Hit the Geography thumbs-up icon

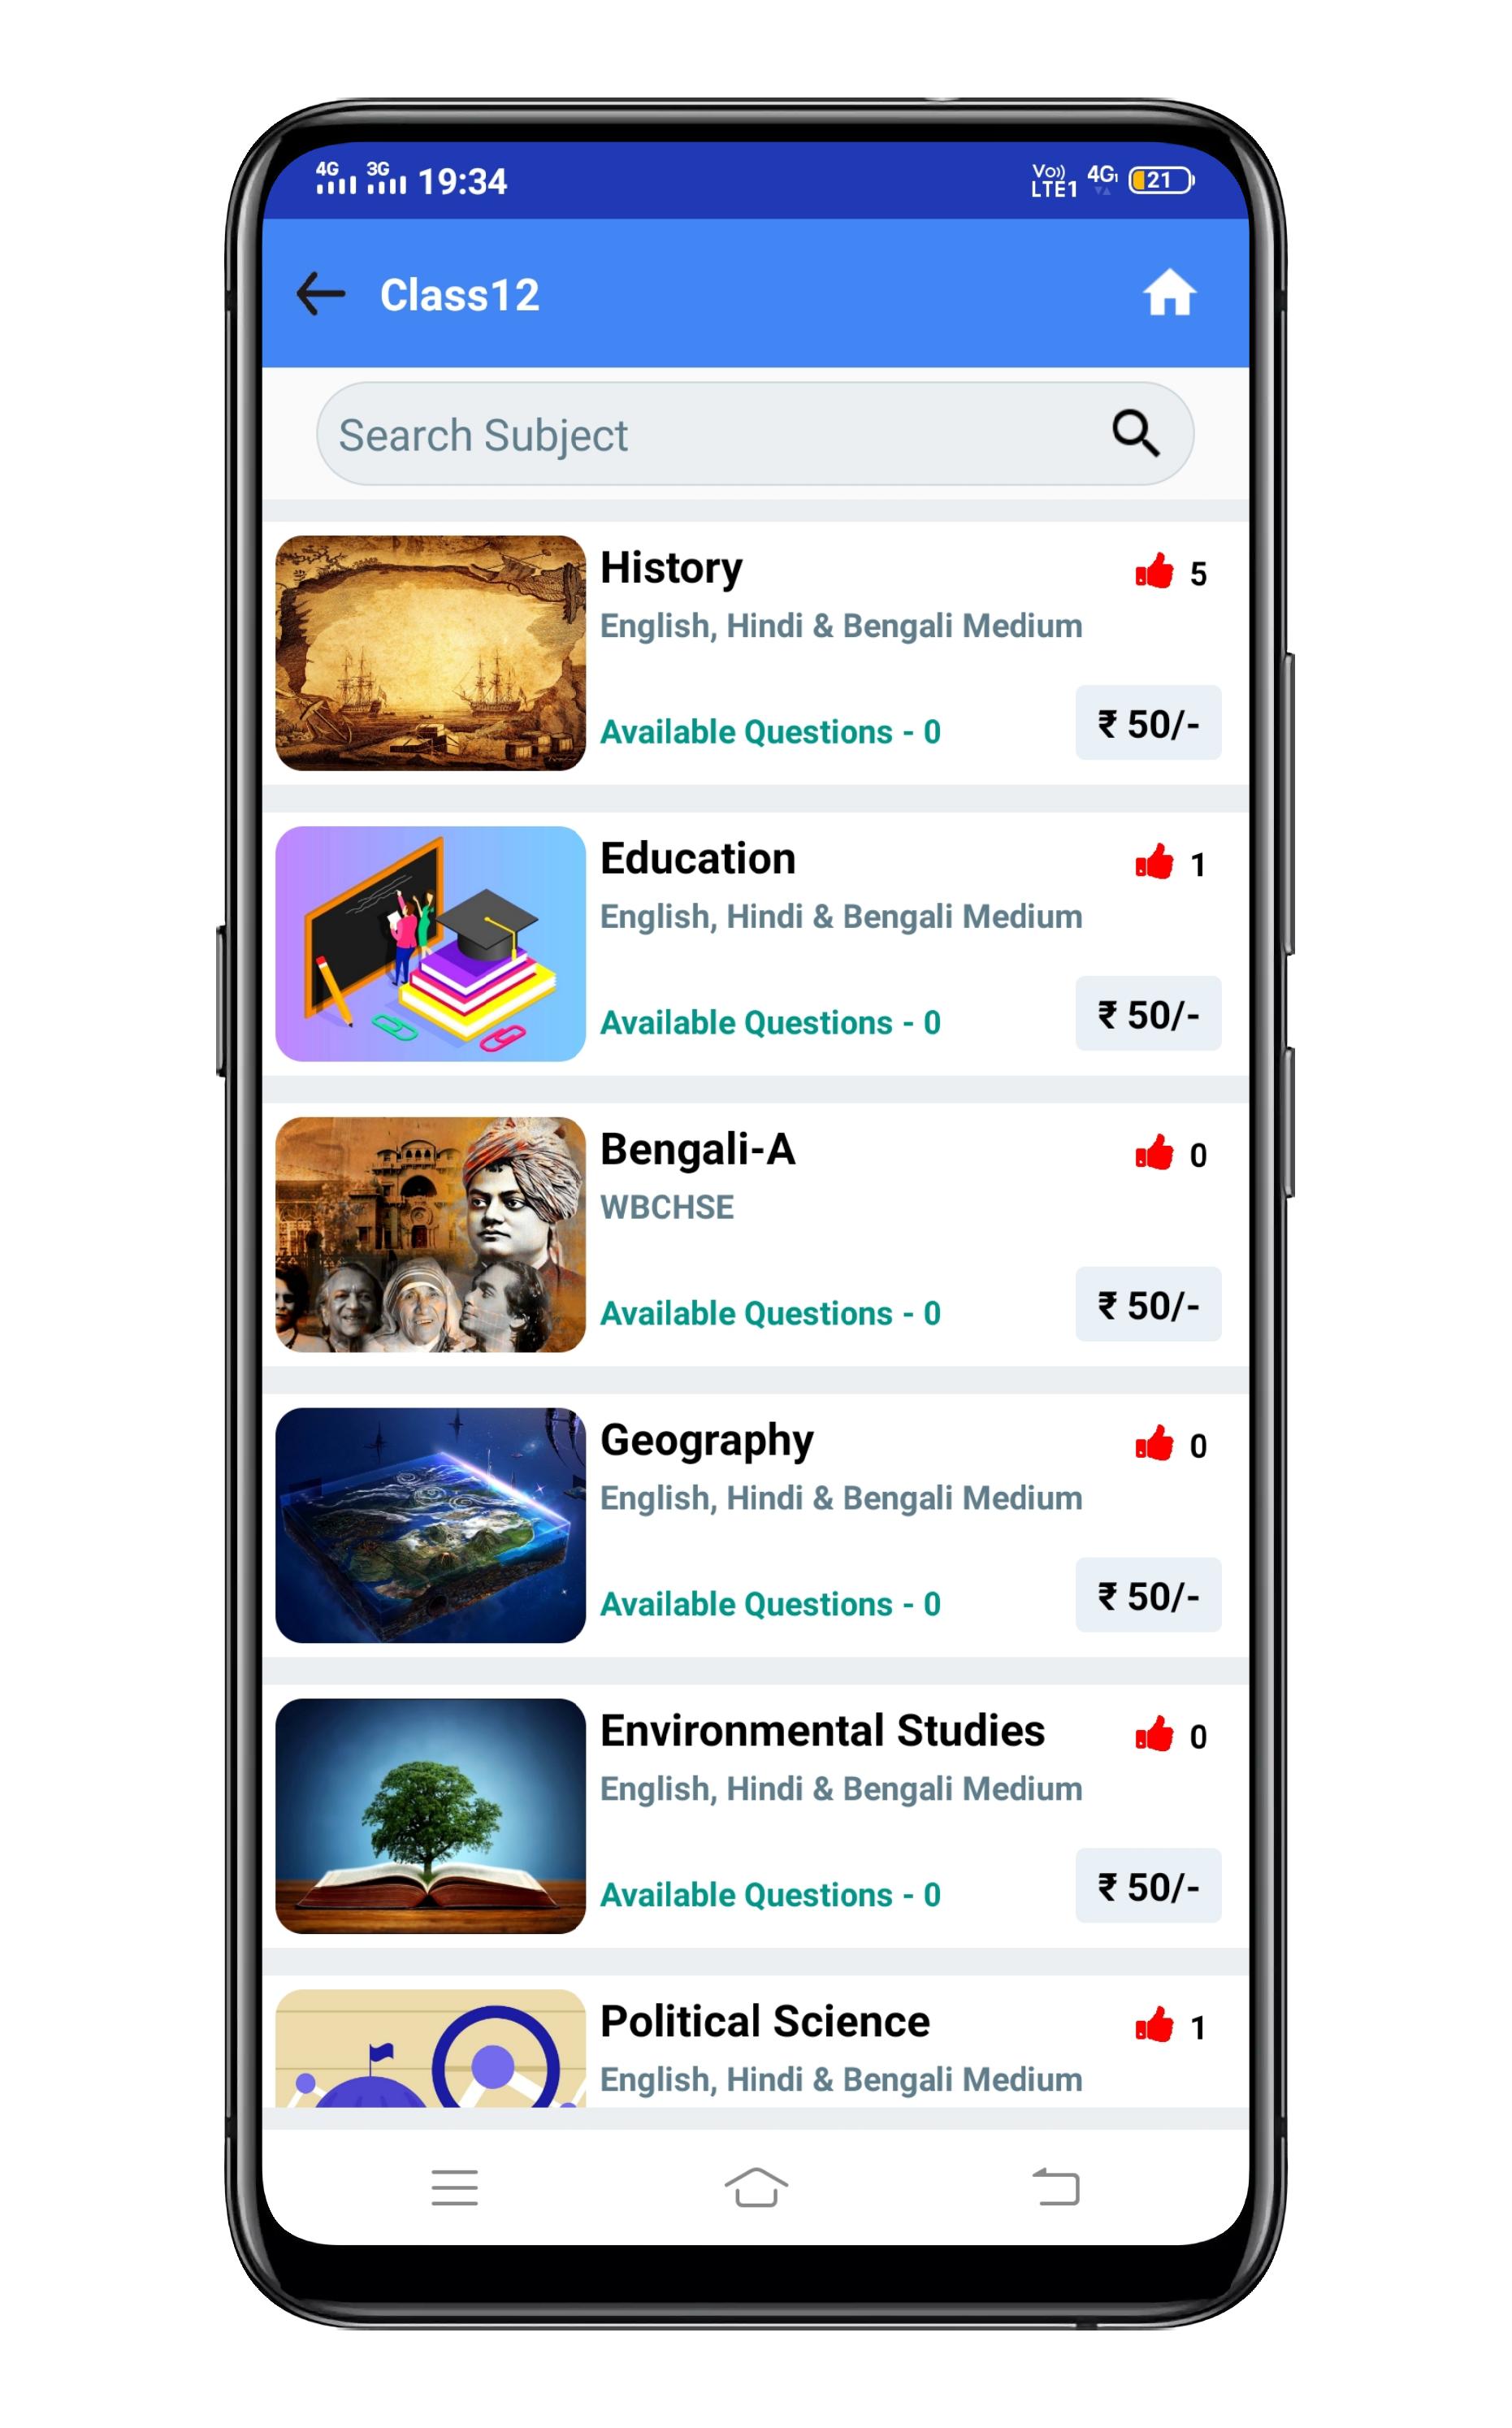click(x=1154, y=1444)
